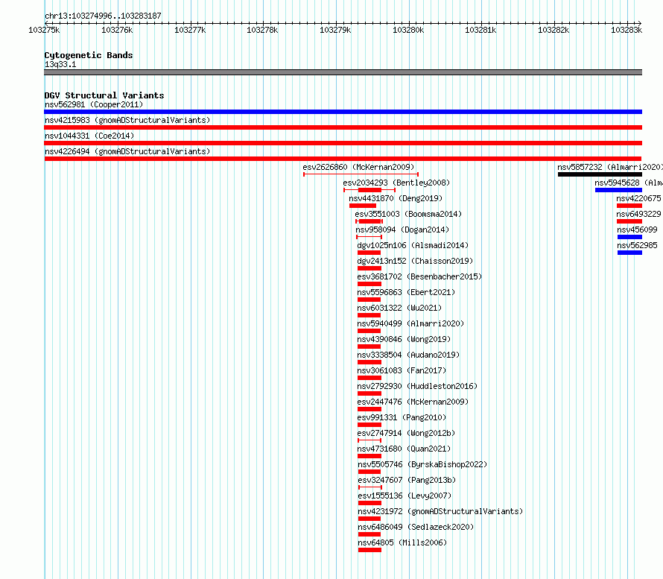This screenshot has height=579, width=663.
Task: Open nsv4226494 (gnomADStructuralVariants) label
Action: tap(127, 151)
